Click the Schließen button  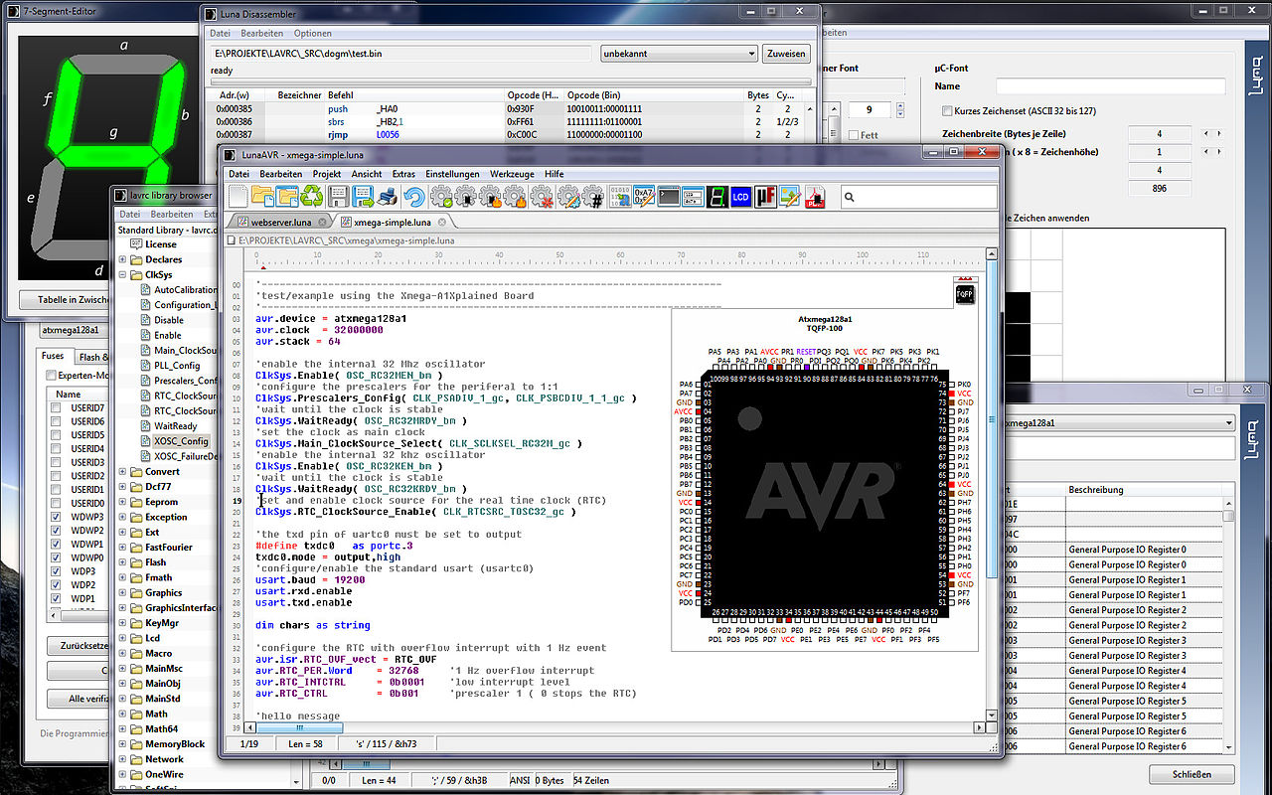point(1193,774)
